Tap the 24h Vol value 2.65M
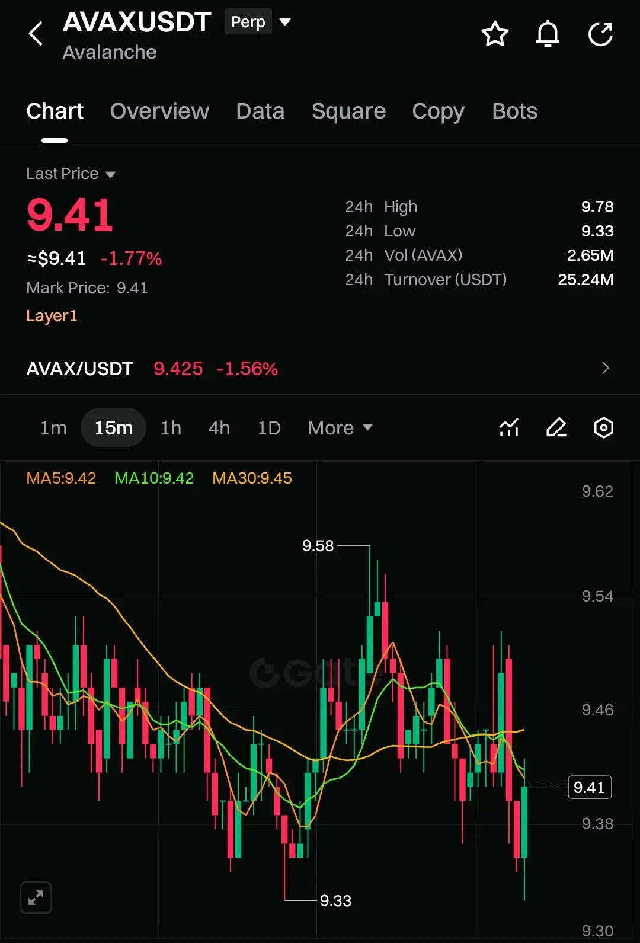The height and width of the screenshot is (943, 640). coord(590,255)
